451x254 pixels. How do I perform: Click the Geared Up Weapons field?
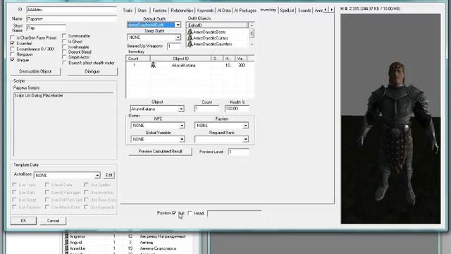(x=174, y=47)
